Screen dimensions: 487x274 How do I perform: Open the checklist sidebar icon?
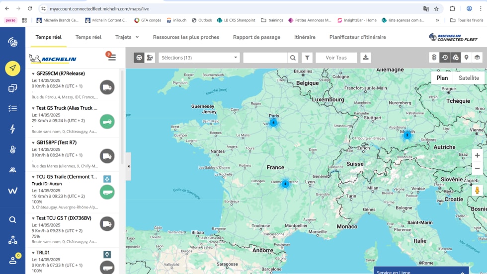point(12,108)
